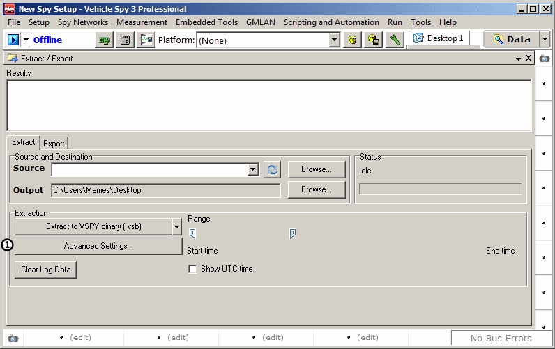
Task: Click the green wrench tool icon
Action: 395,40
